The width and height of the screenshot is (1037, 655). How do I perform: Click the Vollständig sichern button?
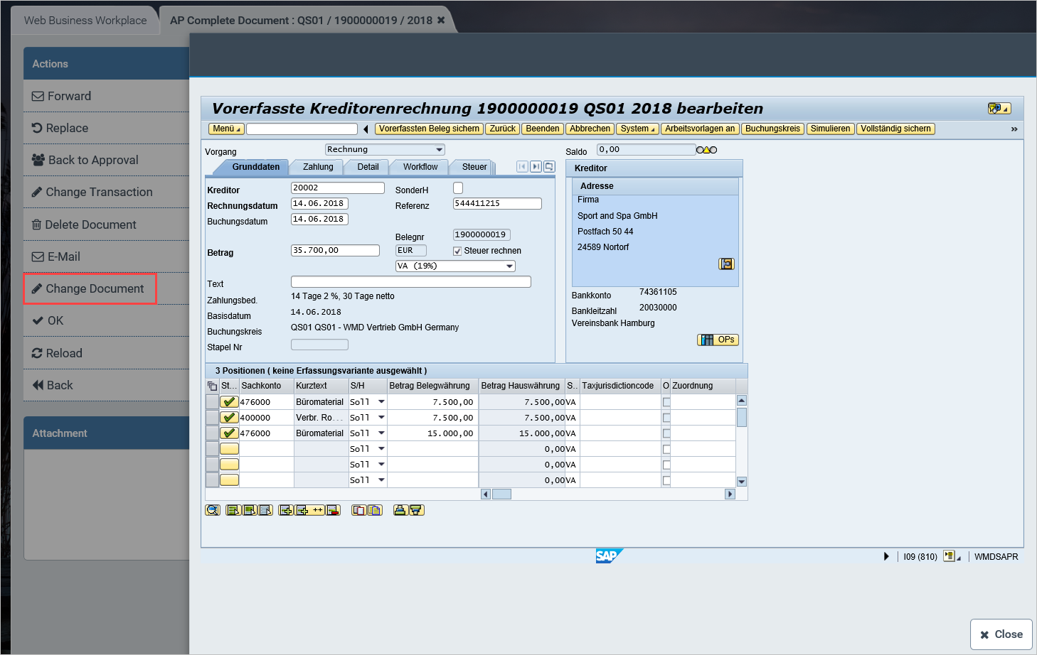tap(895, 129)
